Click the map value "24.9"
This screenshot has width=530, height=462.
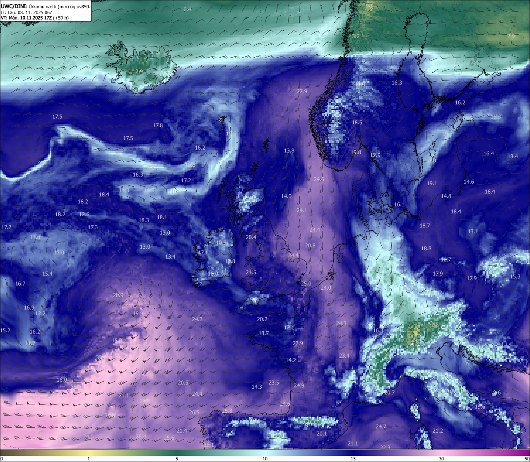pyautogui.click(x=299, y=385)
